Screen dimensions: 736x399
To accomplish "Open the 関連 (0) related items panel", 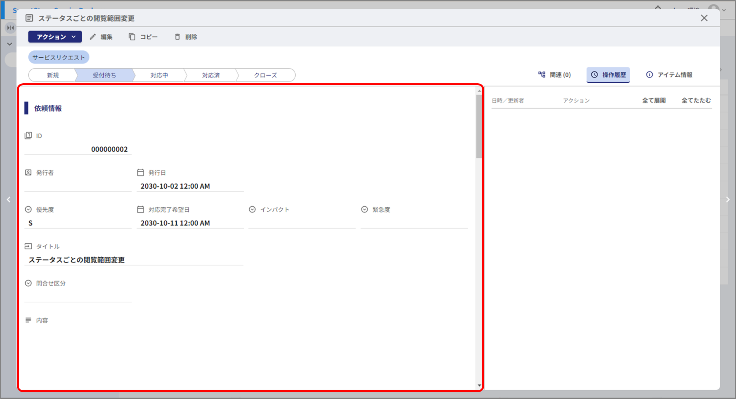I will click(x=555, y=75).
